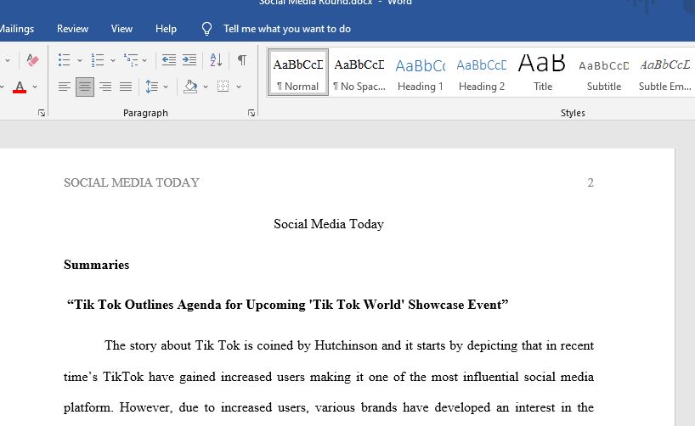695x426 pixels.
Task: Toggle Center alignment
Action: tap(85, 87)
